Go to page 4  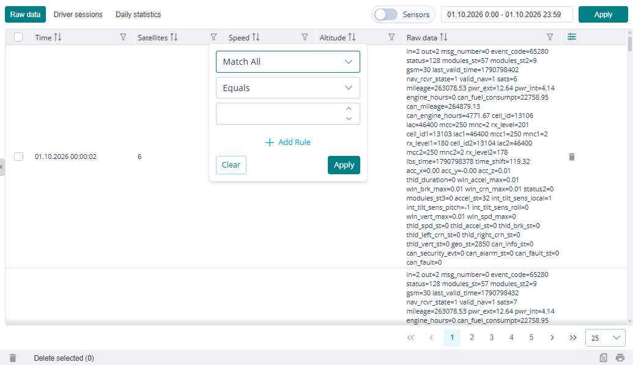click(x=511, y=337)
